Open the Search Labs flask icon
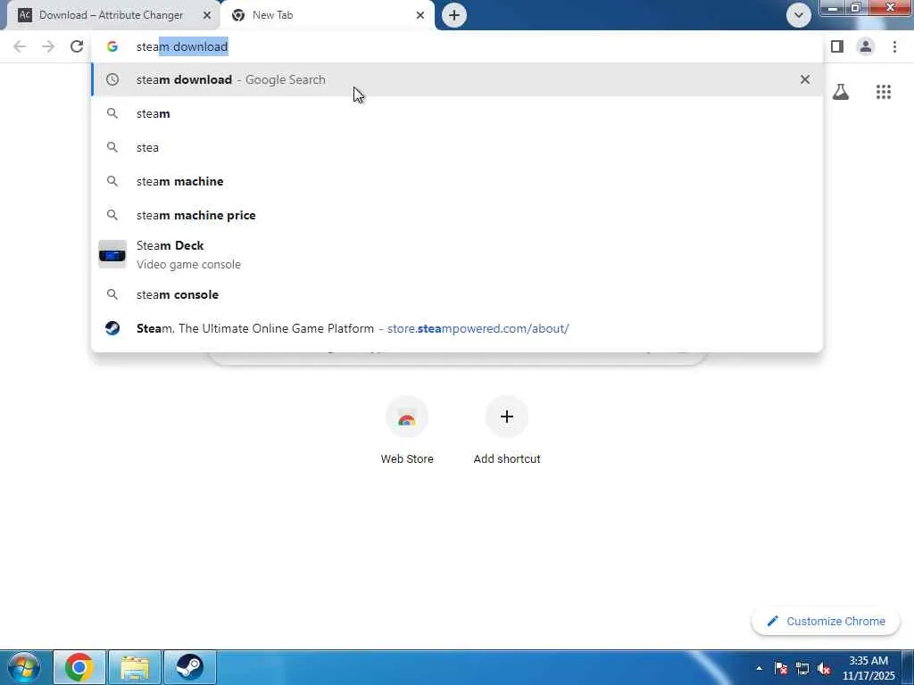 840,92
